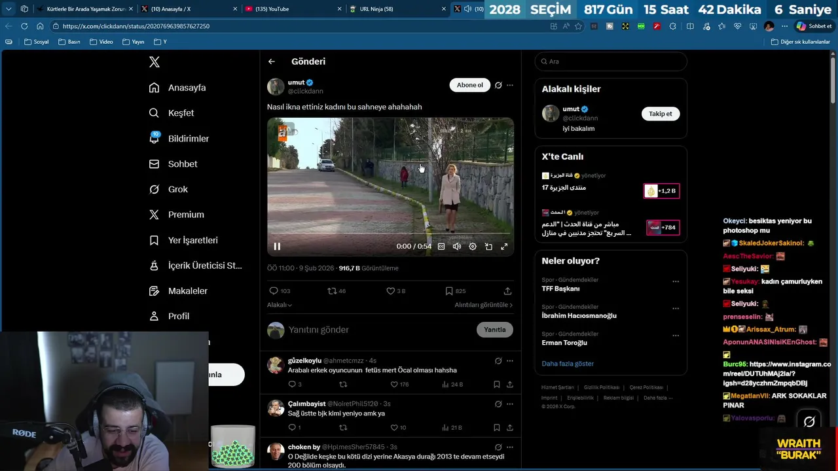Open more options on Çalımbayist's reply
The image size is (838, 471).
point(510,404)
